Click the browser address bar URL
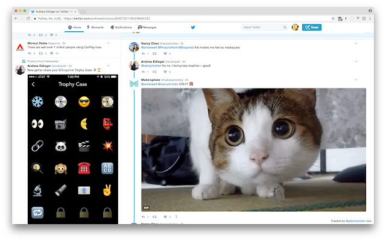This screenshot has width=386, height=241. click(107, 19)
